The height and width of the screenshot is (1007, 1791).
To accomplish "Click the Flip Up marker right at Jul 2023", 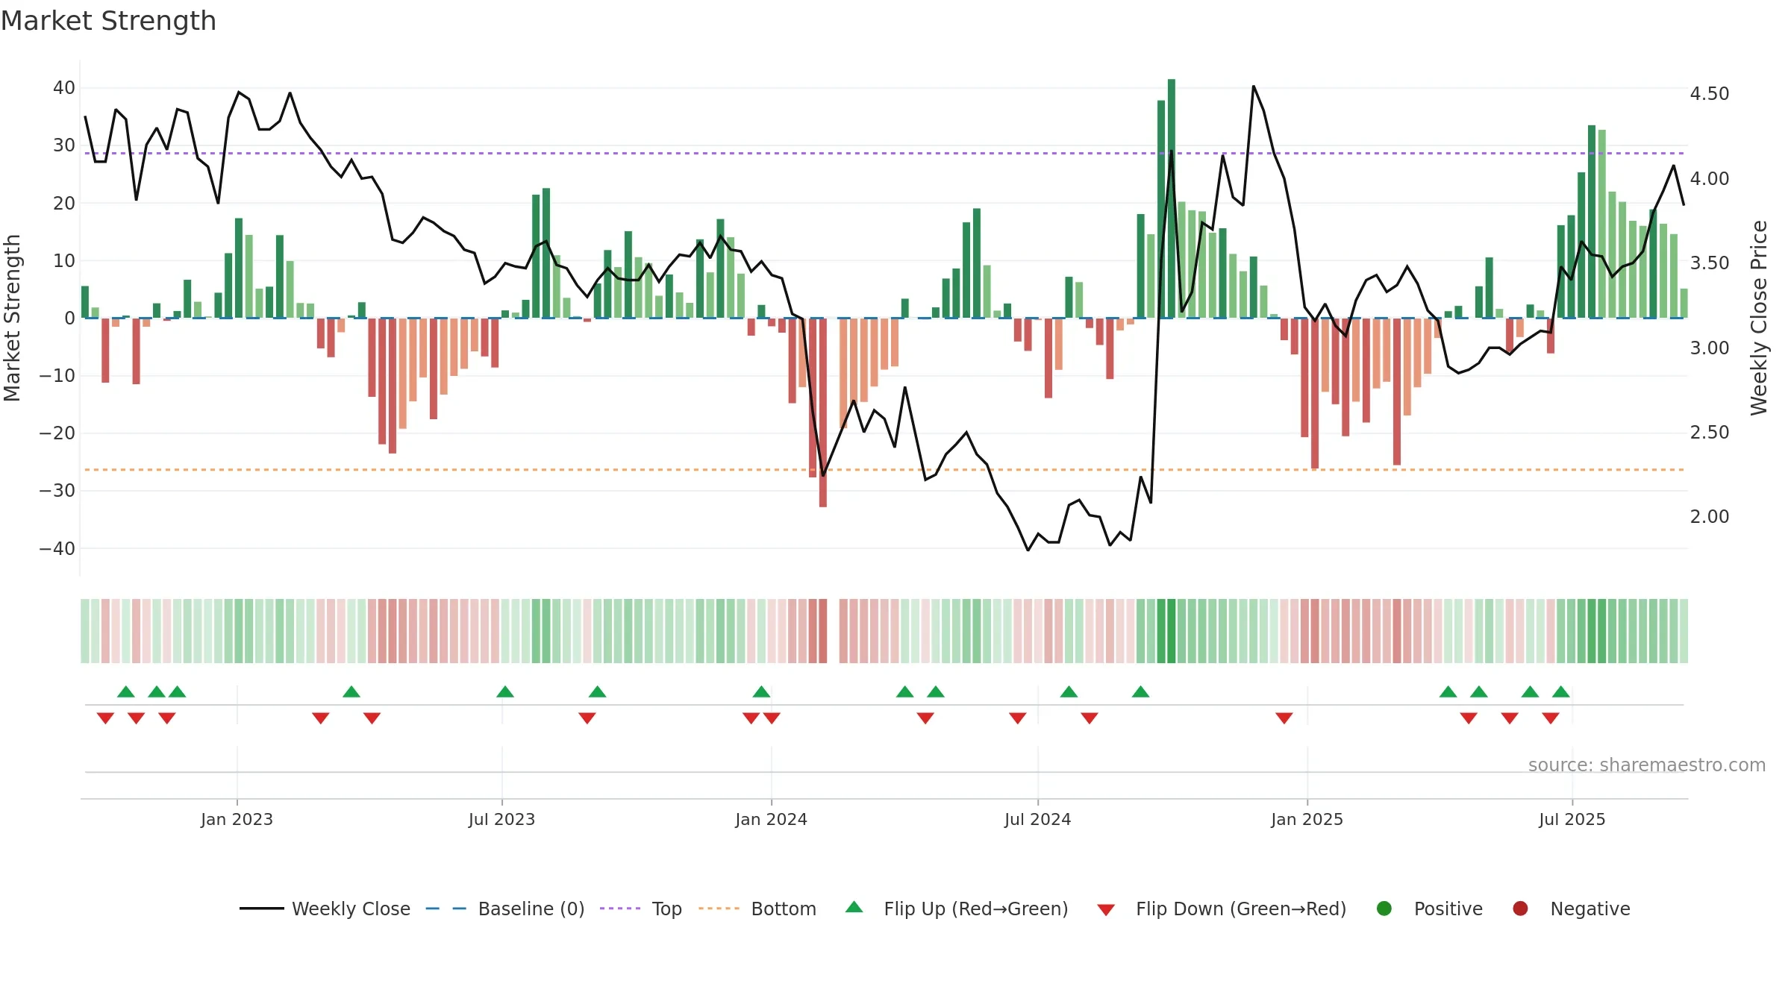I will (x=505, y=691).
